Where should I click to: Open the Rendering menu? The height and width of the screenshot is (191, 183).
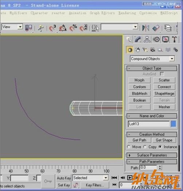pos(127,13)
